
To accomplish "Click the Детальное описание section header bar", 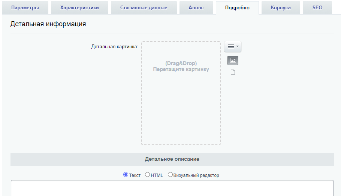I will coord(172,159).
